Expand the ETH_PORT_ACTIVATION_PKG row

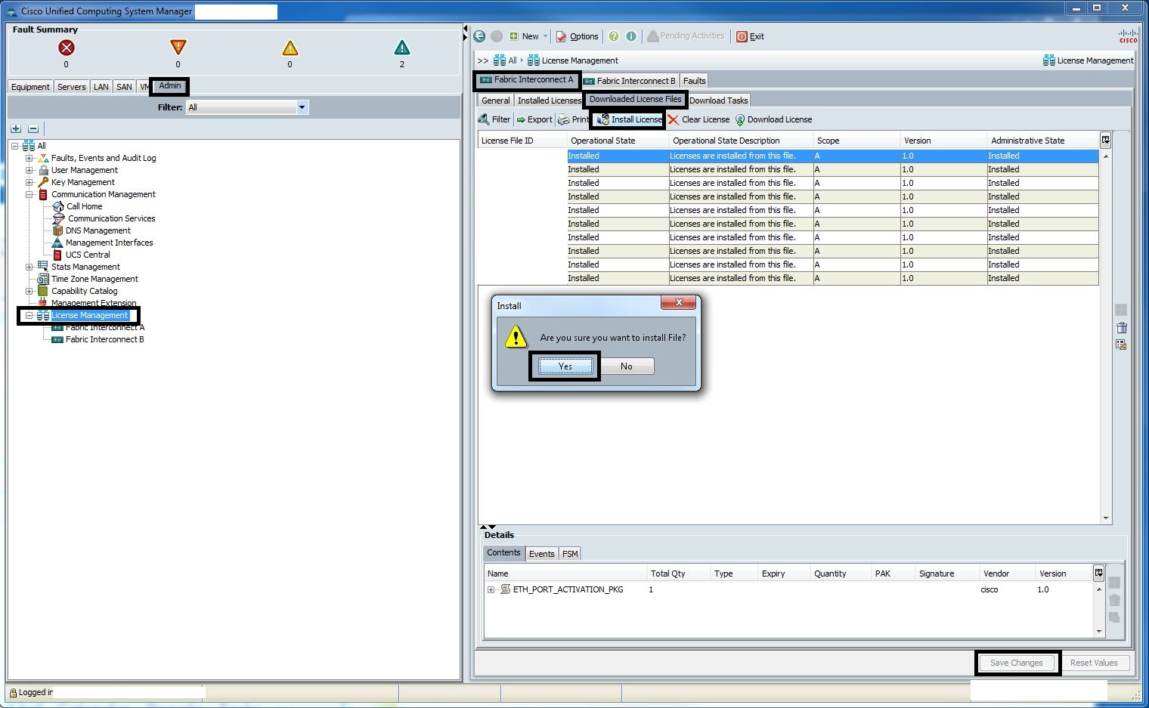tap(491, 589)
